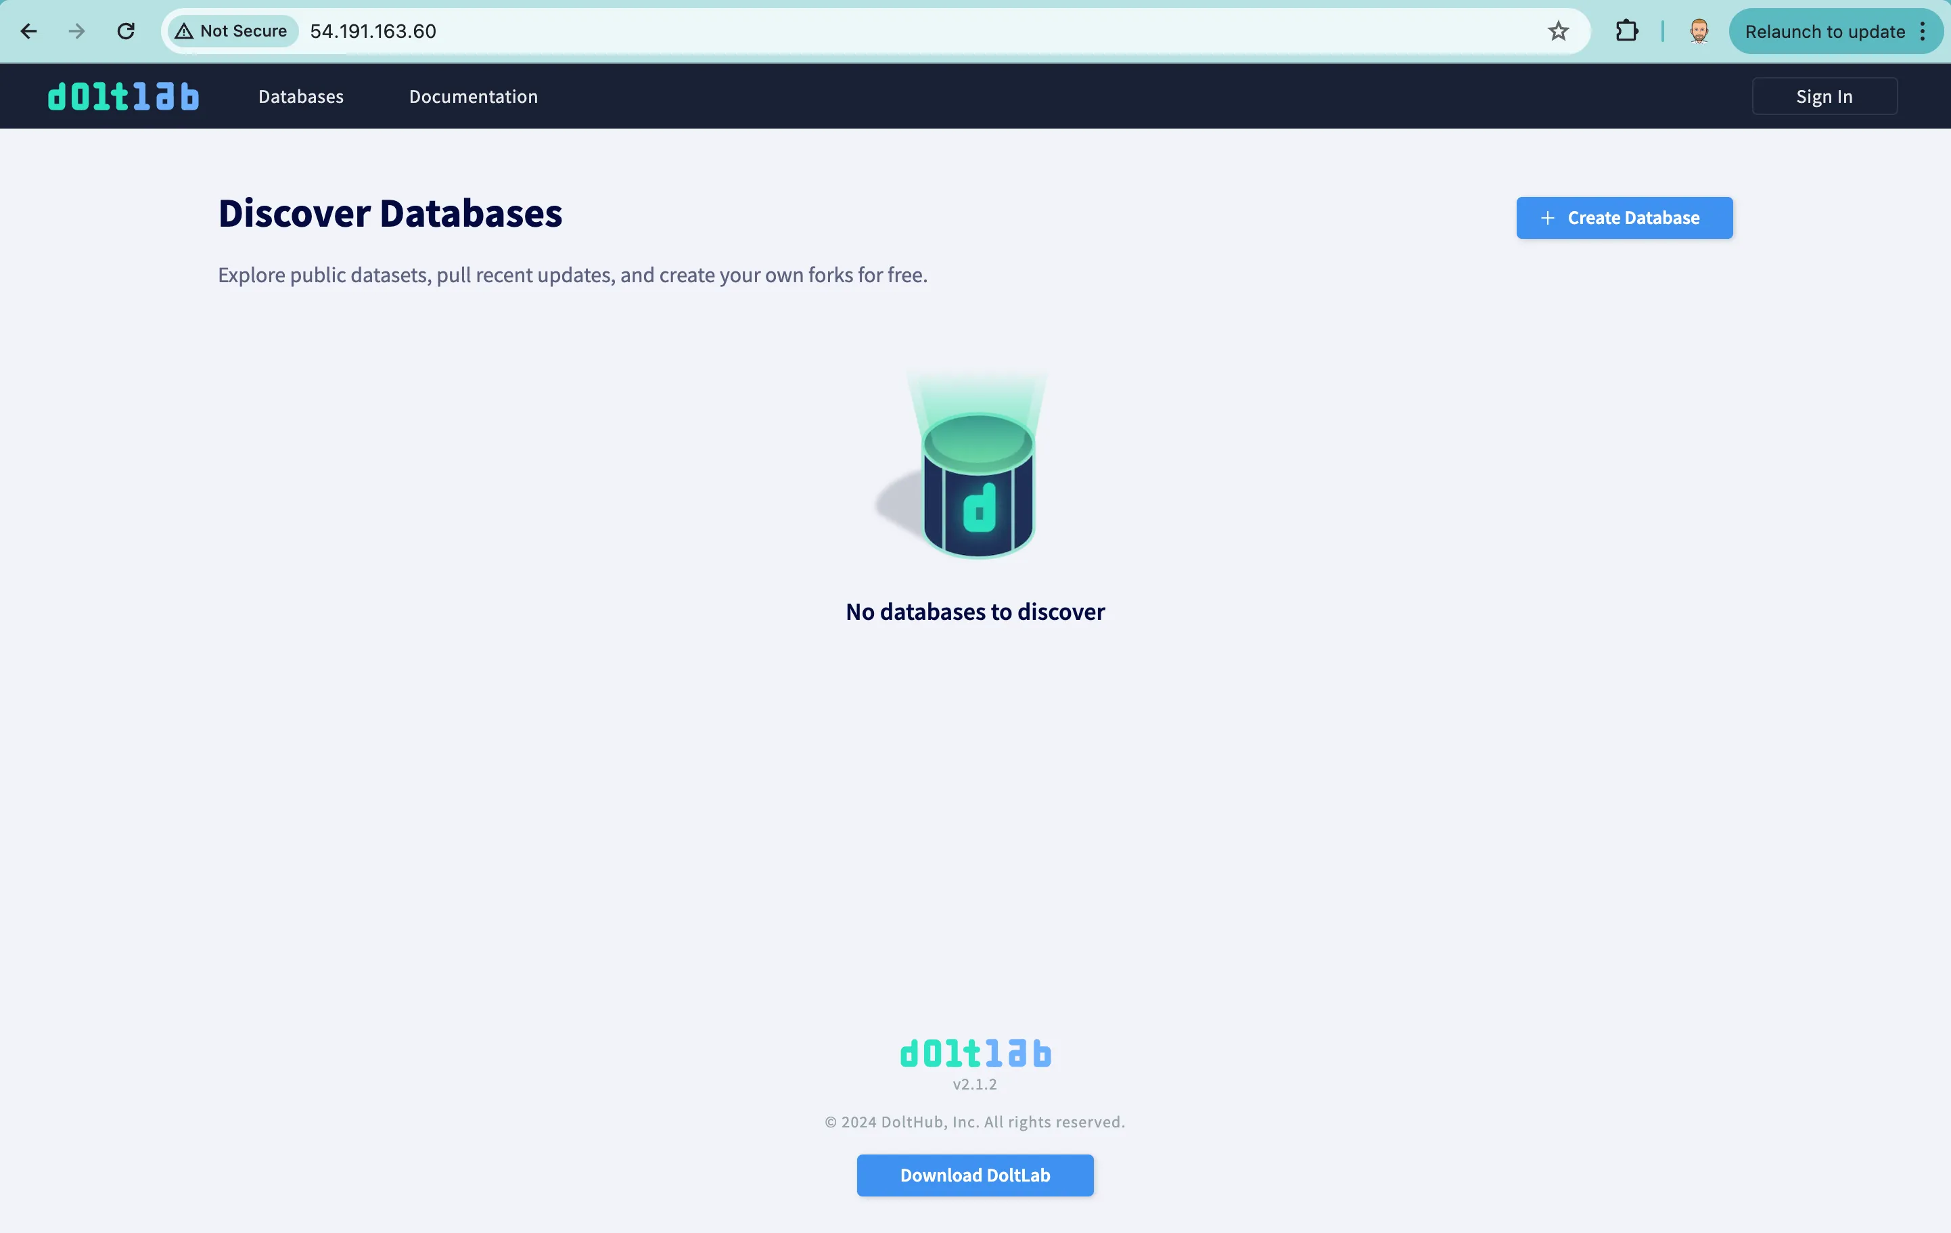Open the browser extensions puzzle icon

[x=1626, y=32]
